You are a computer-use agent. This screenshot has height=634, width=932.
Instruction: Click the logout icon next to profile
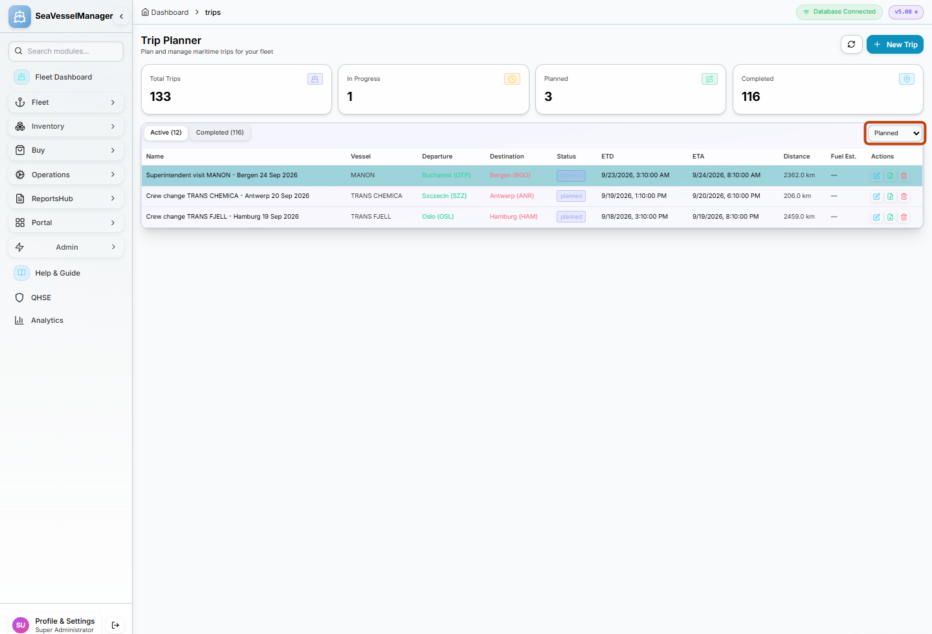tap(115, 625)
